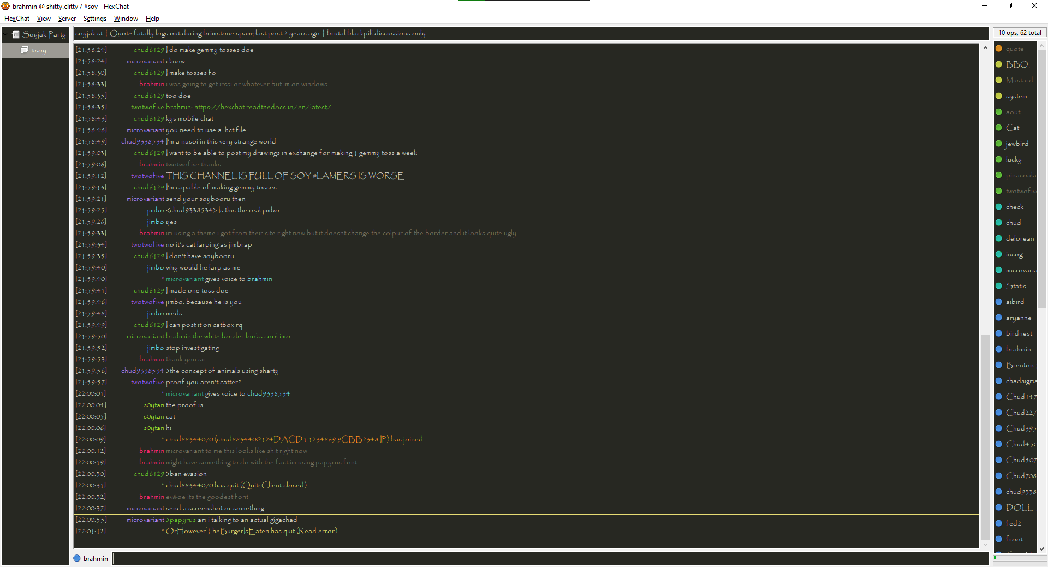Click the HexChat logo in the title bar
Screen dimensions: 1048x567
(x=6, y=6)
